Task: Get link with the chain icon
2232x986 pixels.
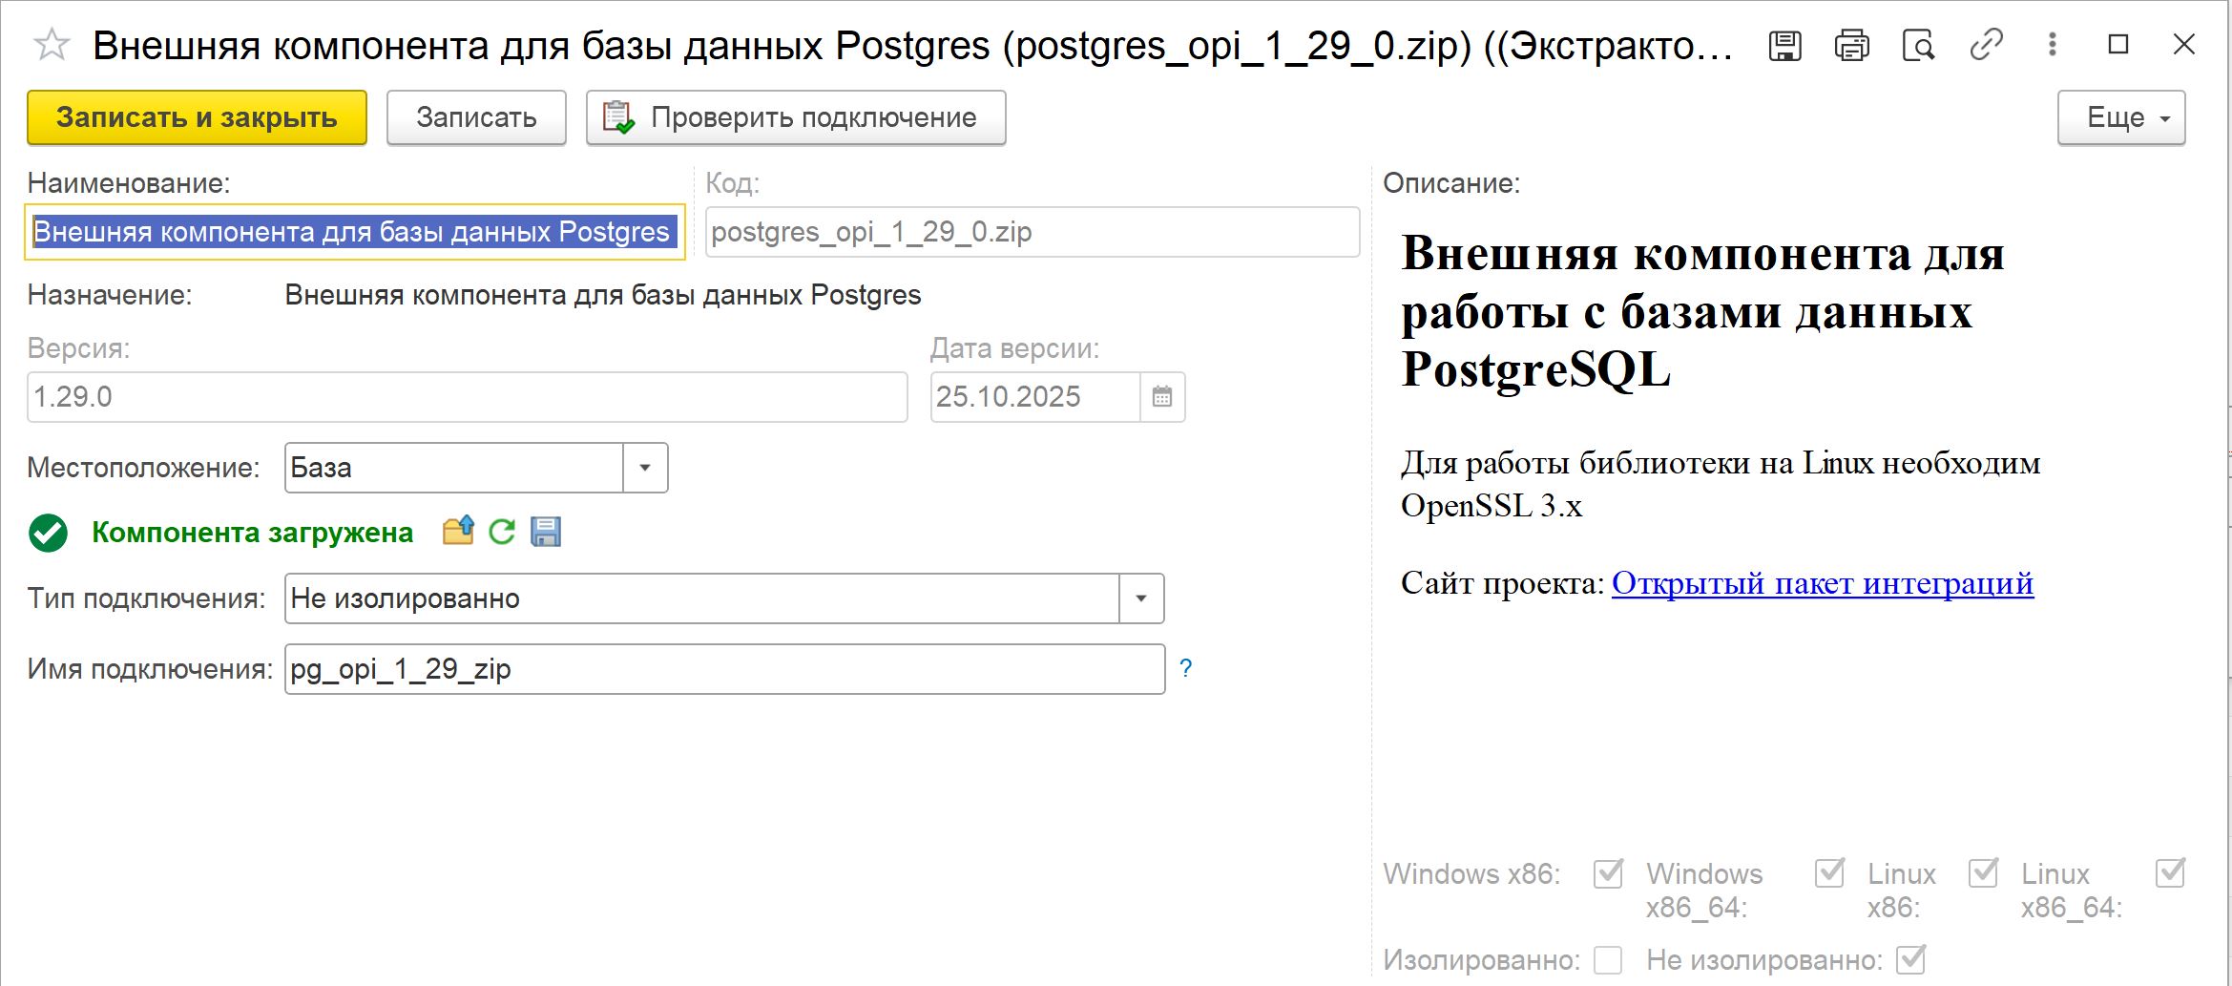Action: coord(1986,45)
